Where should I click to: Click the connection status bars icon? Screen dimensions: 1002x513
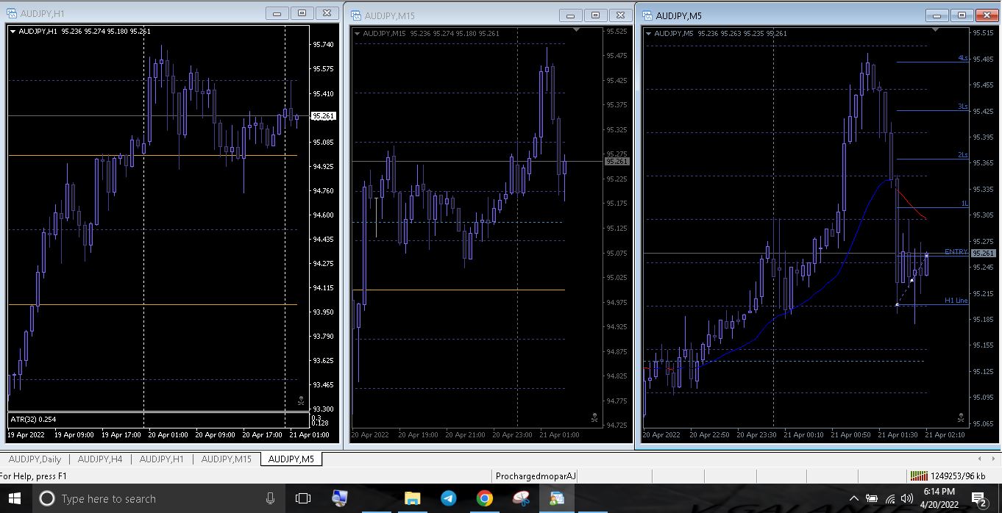(x=918, y=476)
